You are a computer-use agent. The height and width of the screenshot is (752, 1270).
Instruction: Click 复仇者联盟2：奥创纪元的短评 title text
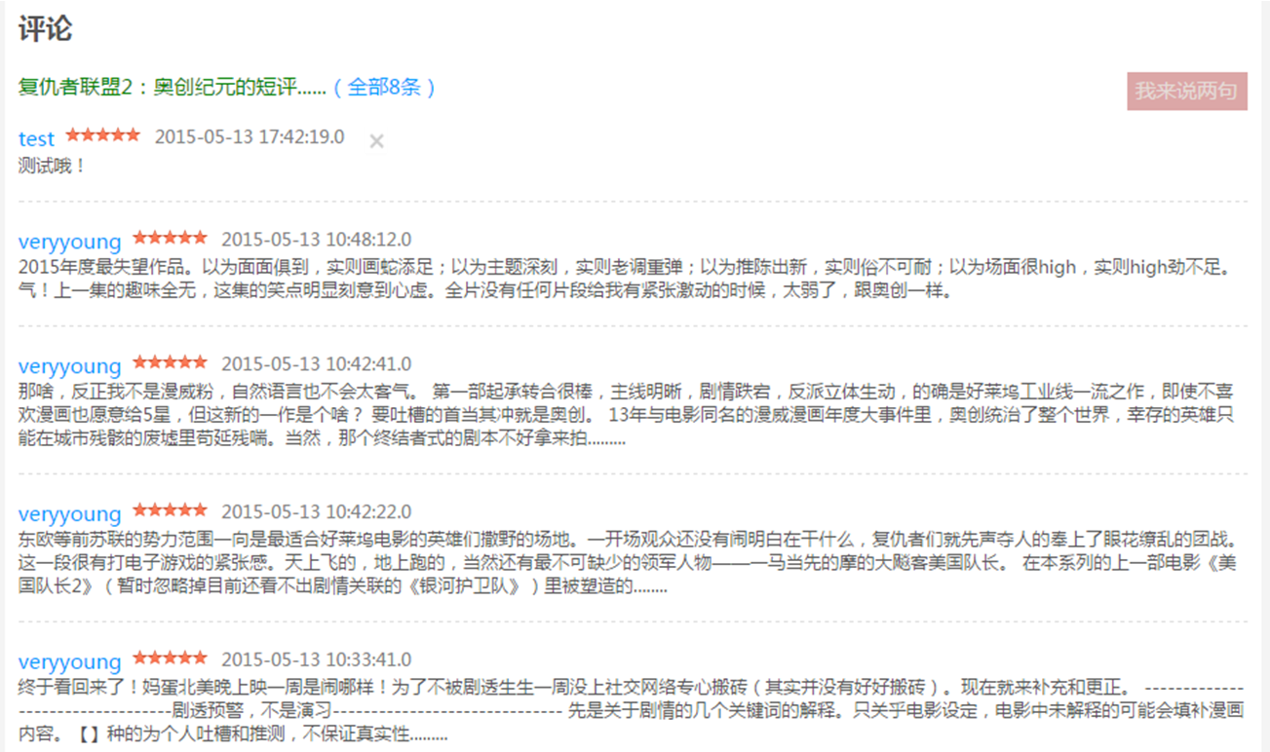click(173, 87)
